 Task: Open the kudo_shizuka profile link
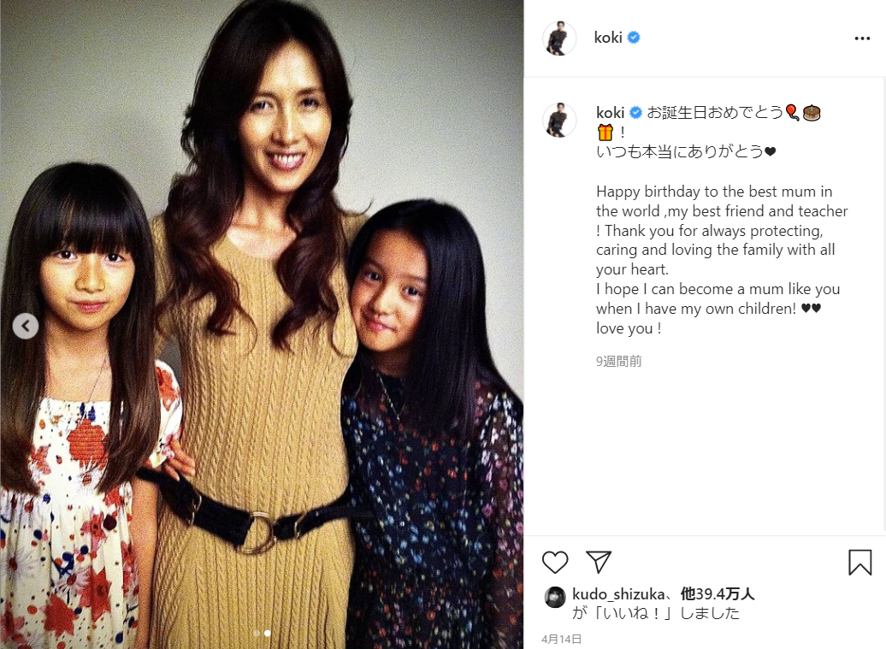pyautogui.click(x=618, y=594)
